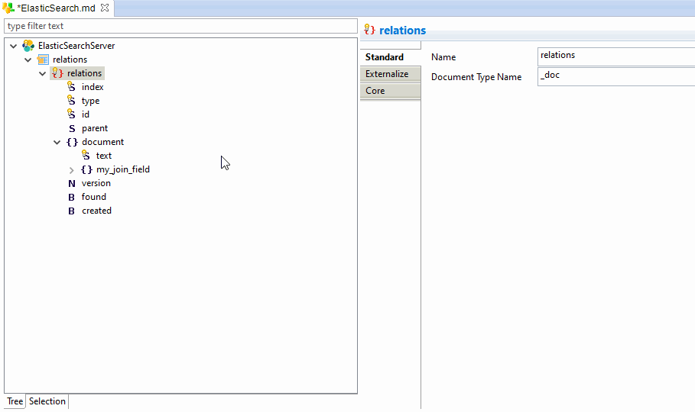Close the ElasticSearch.md editor tab
This screenshot has height=412, width=695.
[105, 8]
